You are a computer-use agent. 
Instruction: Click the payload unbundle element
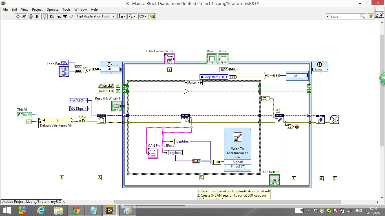(173, 153)
